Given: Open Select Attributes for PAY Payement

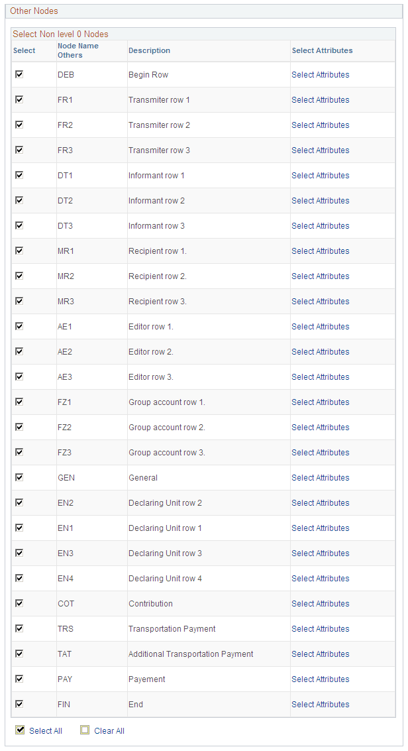Looking at the screenshot, I should pos(321,679).
